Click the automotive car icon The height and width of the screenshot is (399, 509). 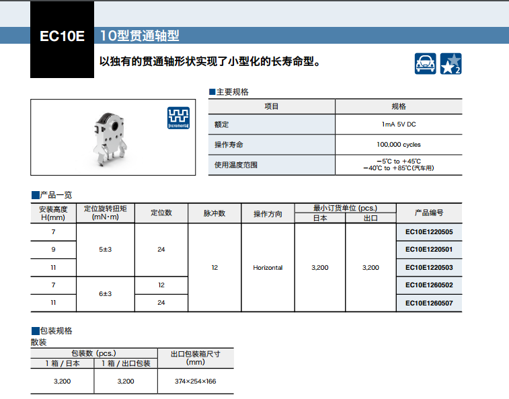point(425,63)
